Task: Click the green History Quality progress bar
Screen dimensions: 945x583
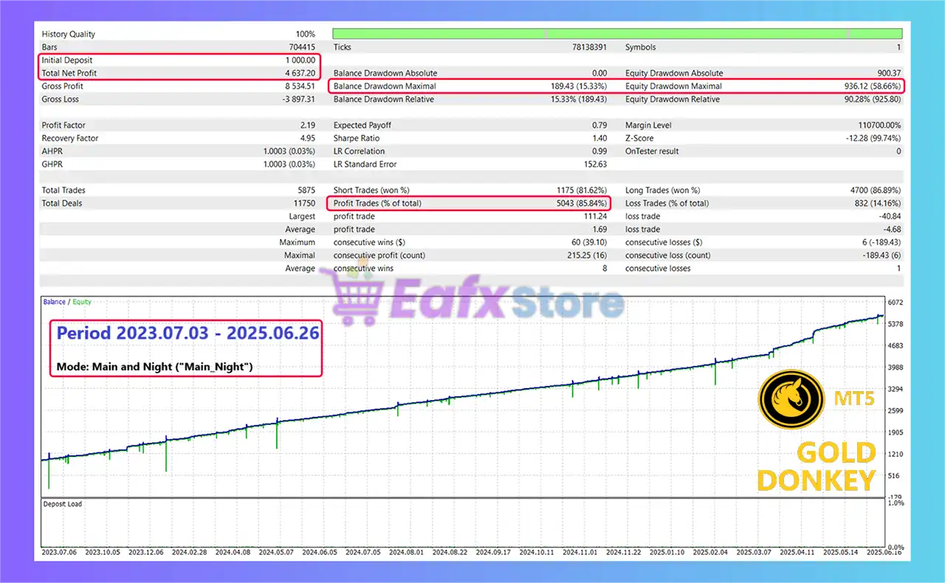Action: tap(617, 34)
